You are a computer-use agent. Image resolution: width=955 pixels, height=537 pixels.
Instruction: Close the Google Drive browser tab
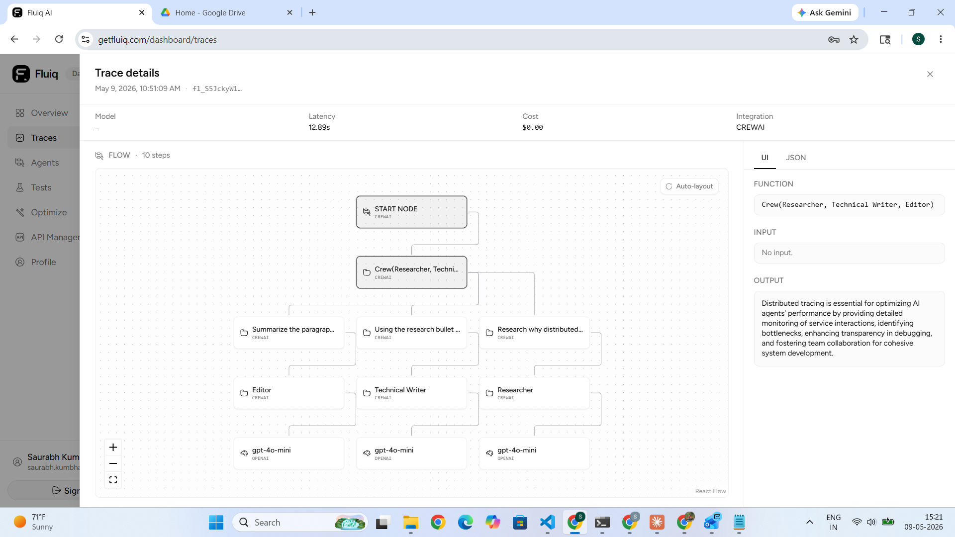289,12
